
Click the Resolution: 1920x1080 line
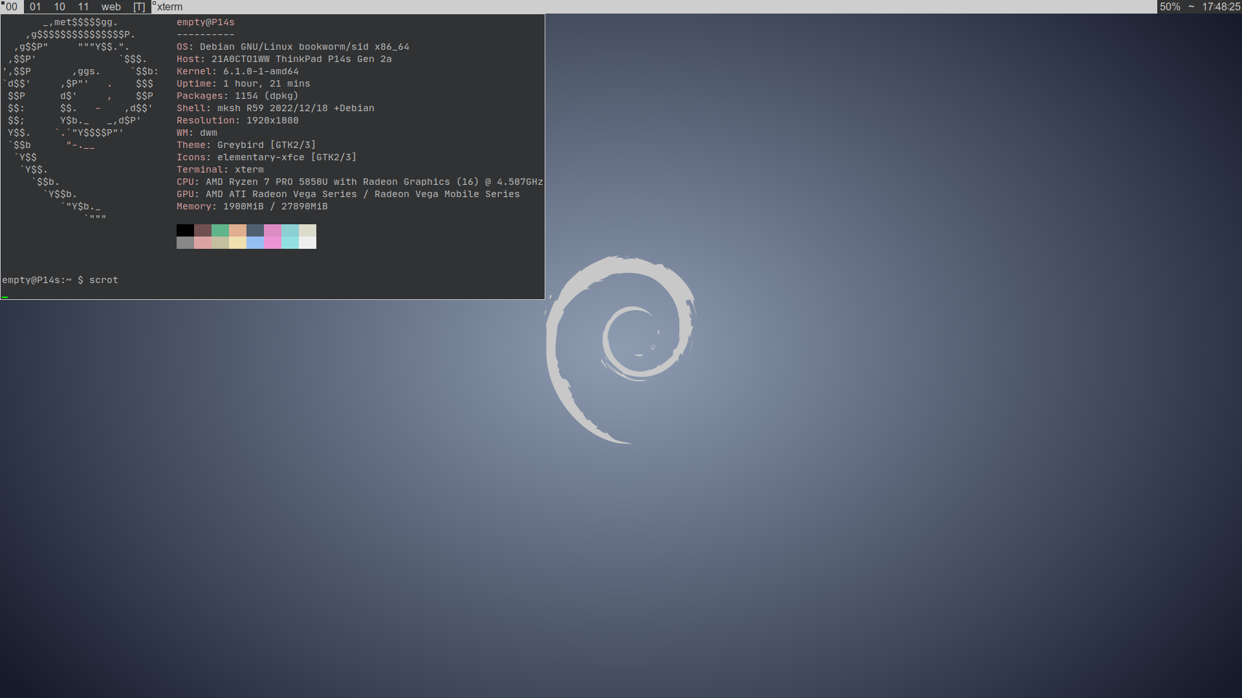coord(237,120)
